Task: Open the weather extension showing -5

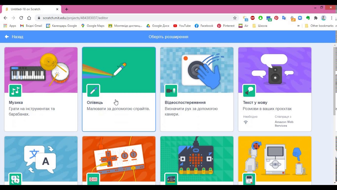Action: coord(245,18)
